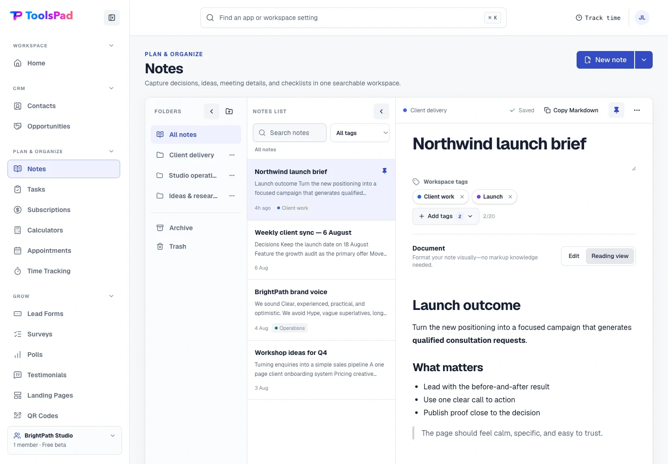This screenshot has height=464, width=668.
Task: Click the QR Codes icon
Action: click(18, 416)
